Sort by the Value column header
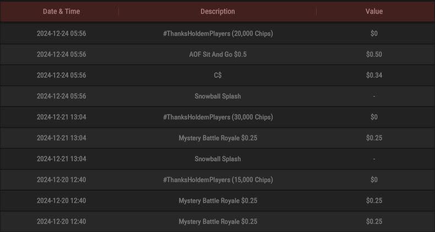Image resolution: width=435 pixels, height=232 pixels. click(374, 12)
